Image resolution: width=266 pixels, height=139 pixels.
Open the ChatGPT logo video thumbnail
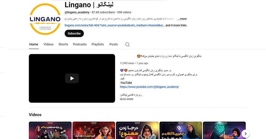pos(224,130)
